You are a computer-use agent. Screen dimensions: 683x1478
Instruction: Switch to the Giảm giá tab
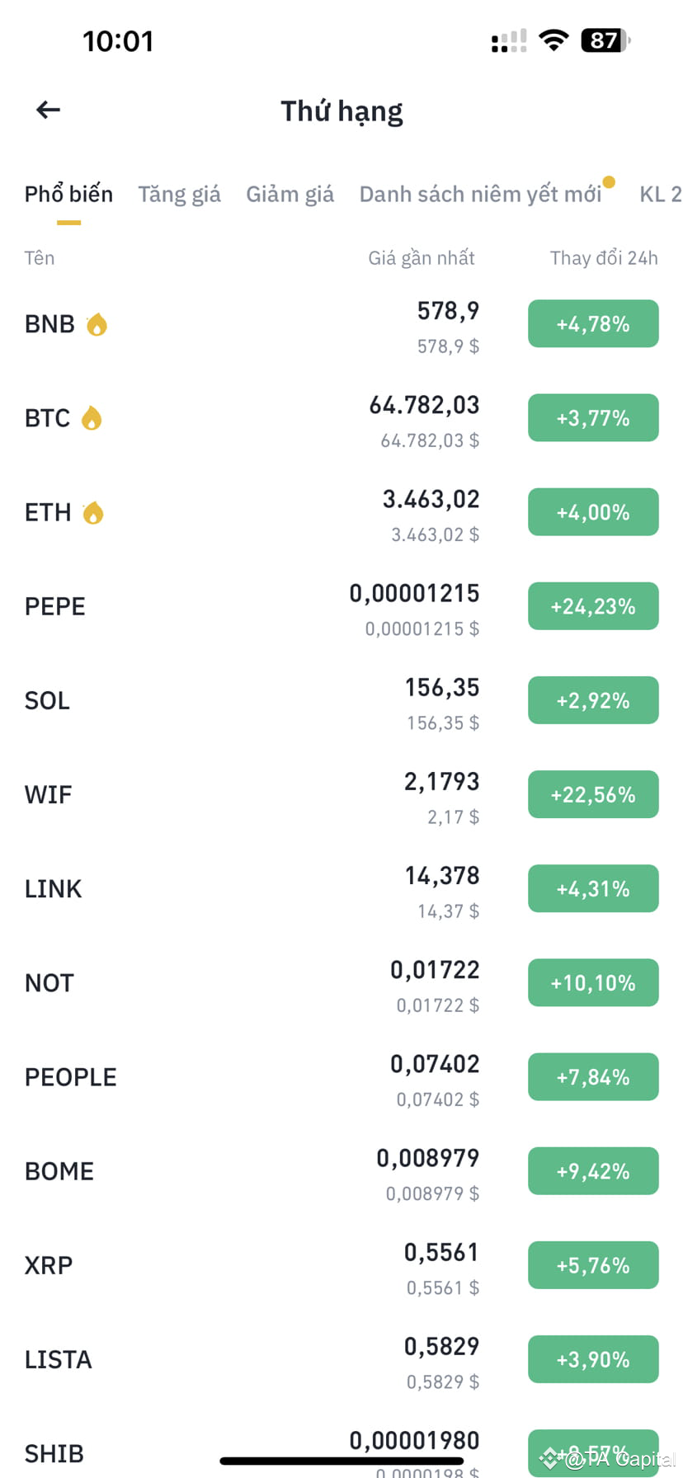tap(290, 195)
